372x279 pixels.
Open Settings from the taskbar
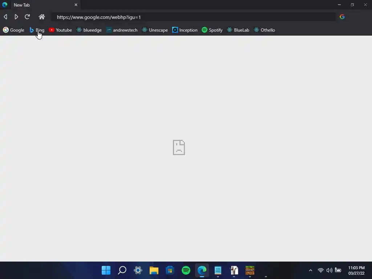point(138,270)
